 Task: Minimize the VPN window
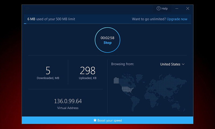tap(177, 9)
